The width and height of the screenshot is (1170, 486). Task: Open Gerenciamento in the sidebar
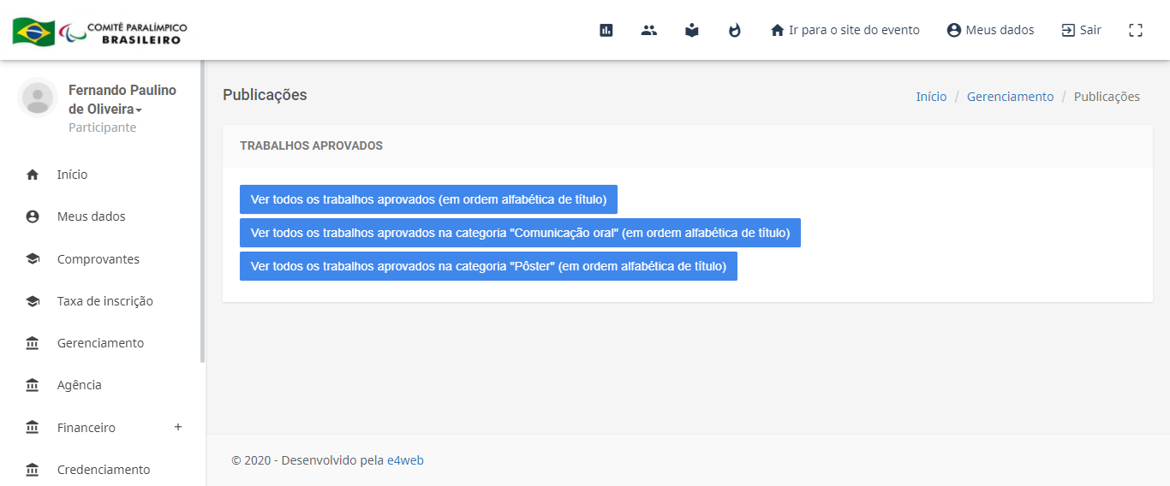point(100,343)
